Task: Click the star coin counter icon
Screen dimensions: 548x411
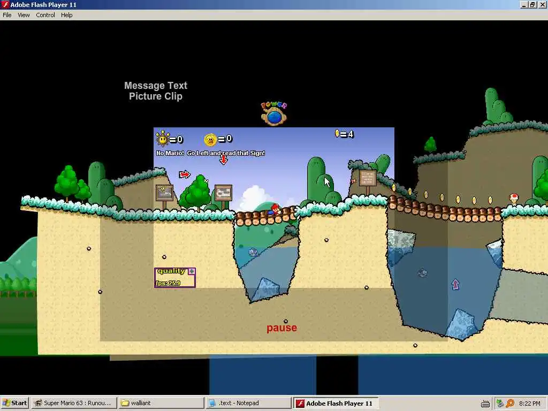Action: [210, 140]
